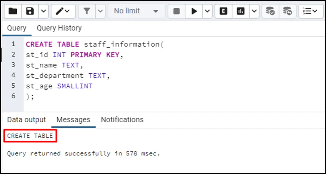Expand the Explain options dropdown arrow

[254, 11]
